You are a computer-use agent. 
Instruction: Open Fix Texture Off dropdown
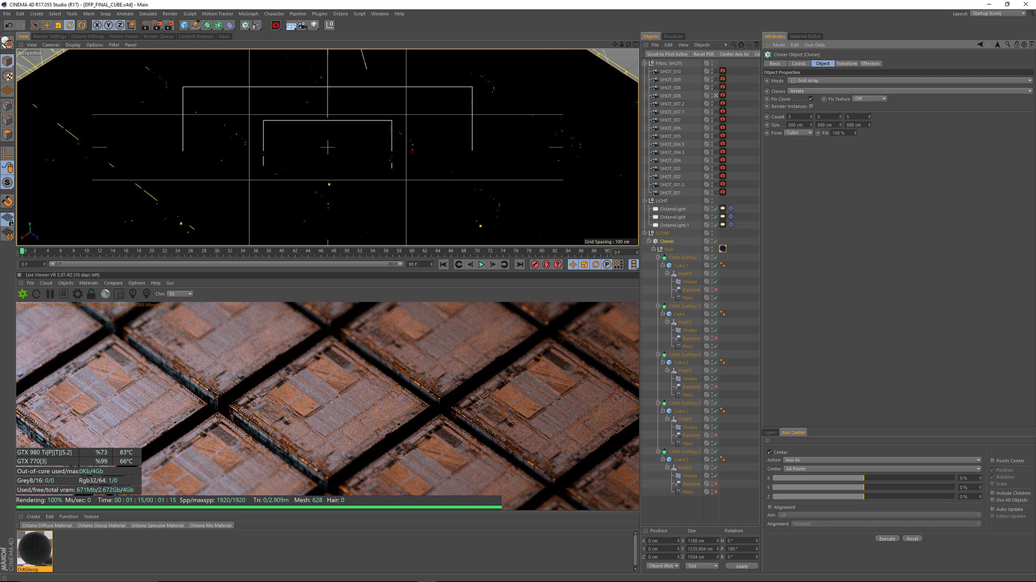pos(870,99)
